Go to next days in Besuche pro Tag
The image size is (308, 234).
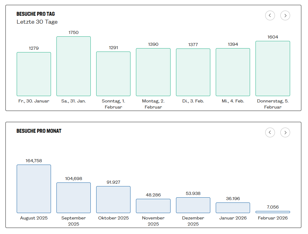pyautogui.click(x=285, y=15)
